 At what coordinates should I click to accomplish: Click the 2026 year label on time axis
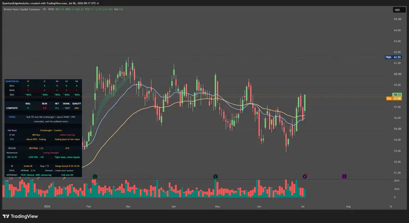click(x=47, y=206)
